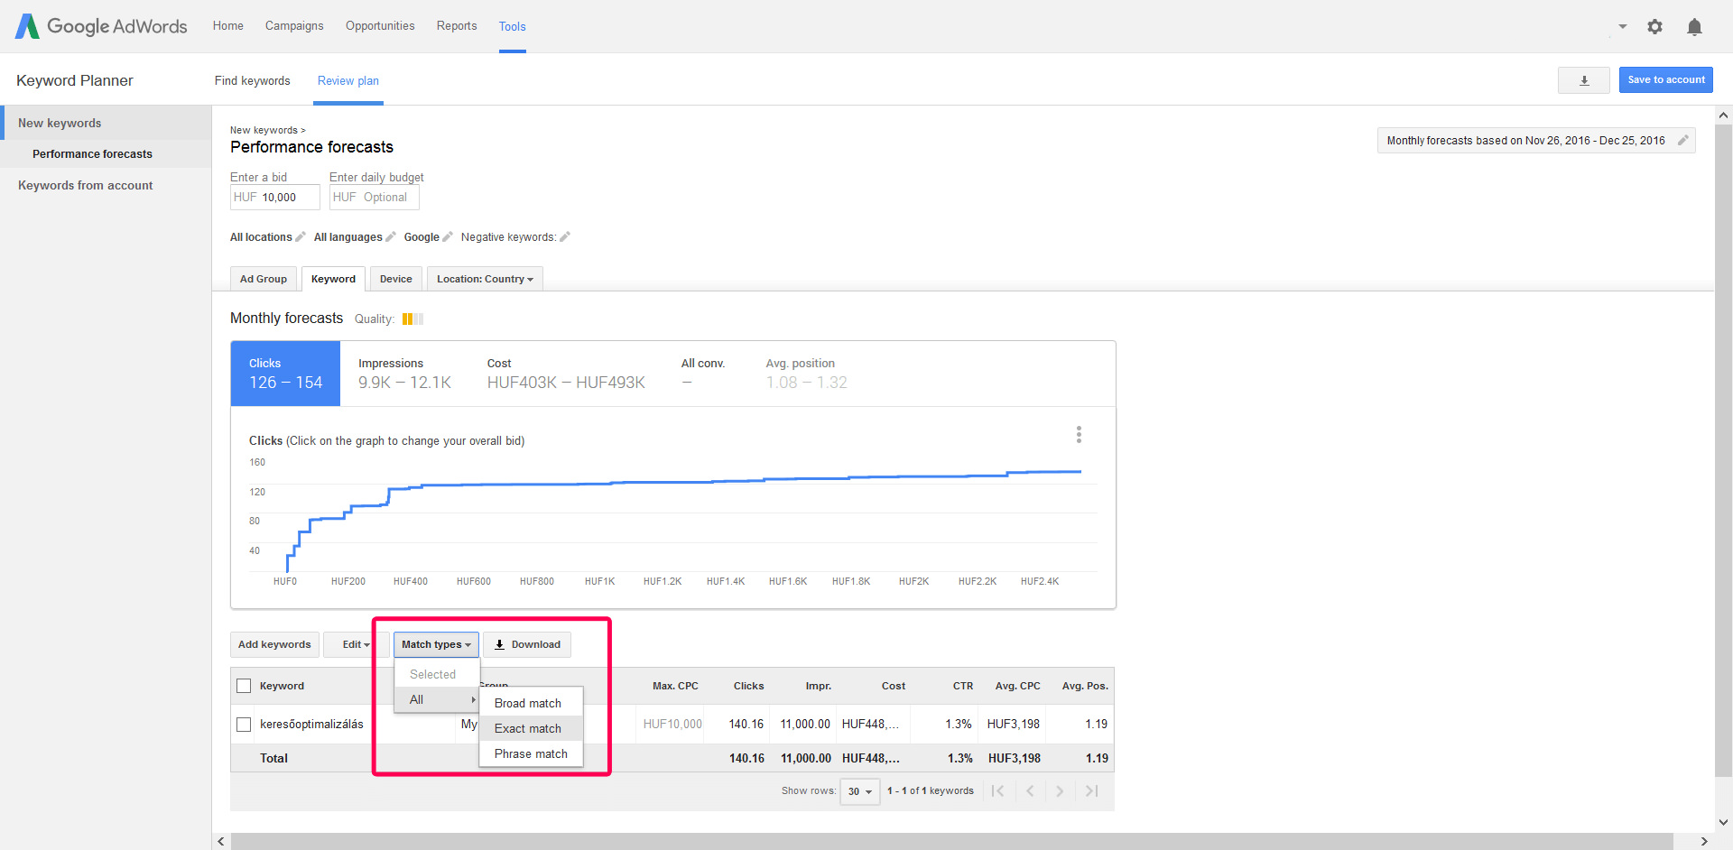This screenshot has width=1733, height=850.
Task: Edit All languages pencil icon
Action: (391, 237)
